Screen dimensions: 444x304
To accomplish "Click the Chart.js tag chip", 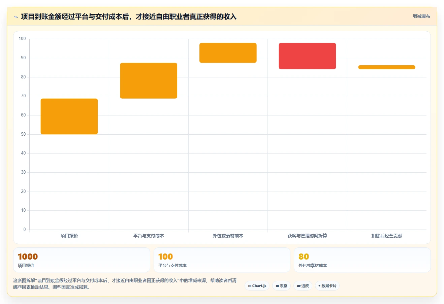I will pos(257,286).
